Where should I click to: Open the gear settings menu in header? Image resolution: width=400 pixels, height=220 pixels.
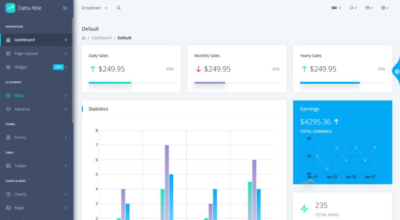[x=384, y=8]
